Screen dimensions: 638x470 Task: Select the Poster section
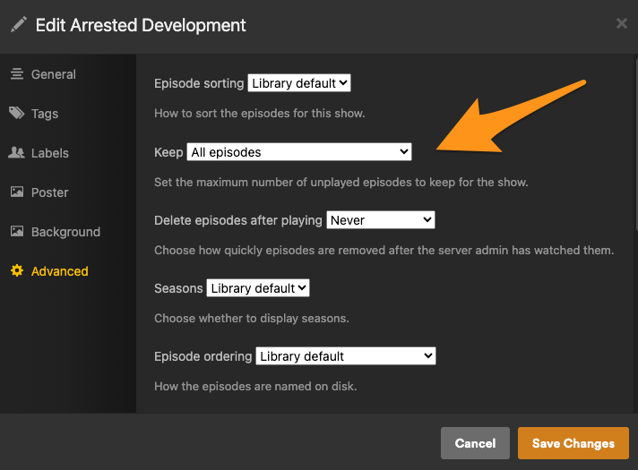[49, 192]
